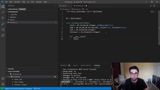Click the unsaved dot on Models.py tab
This screenshot has height=90, width=160.
tap(86, 6)
